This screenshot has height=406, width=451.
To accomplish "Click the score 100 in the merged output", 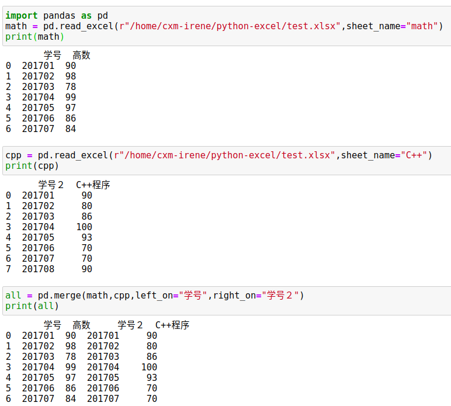I will click(150, 367).
